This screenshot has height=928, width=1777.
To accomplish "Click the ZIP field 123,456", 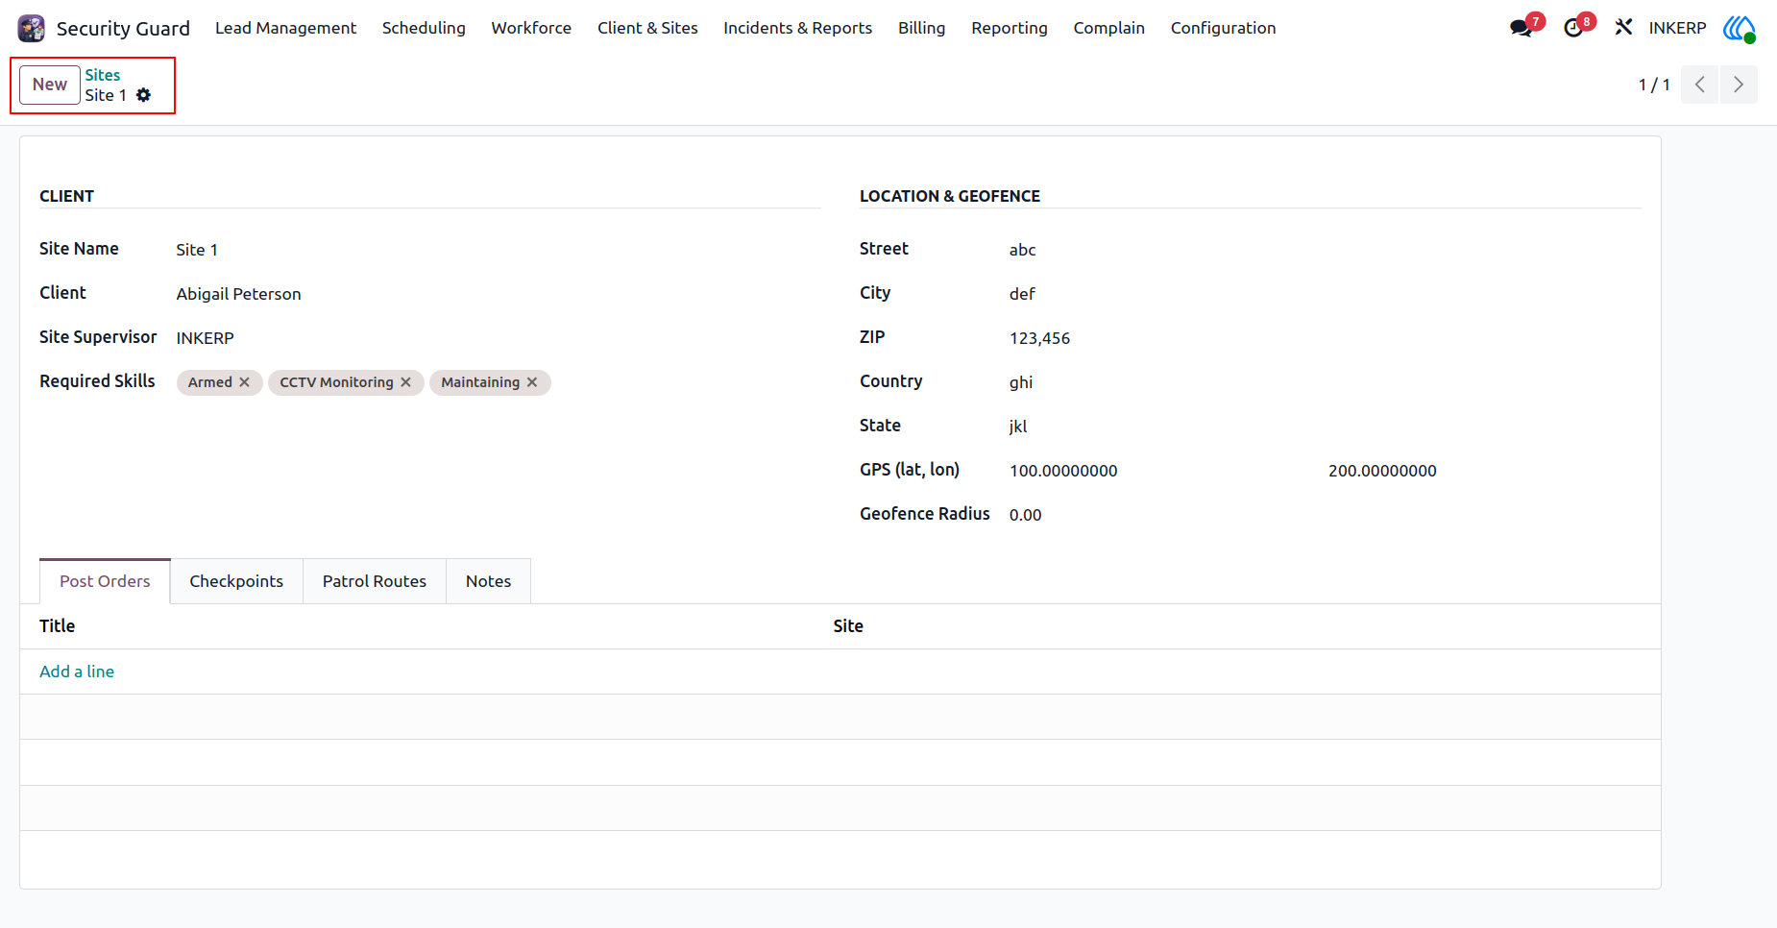I will [x=1325, y=338].
